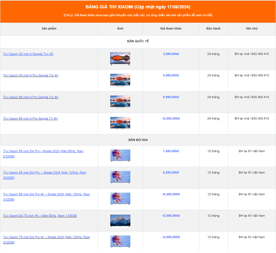Click 12 tháng warranty in EA 75 inch row
Viewport: 276px width, 253px height.
pyautogui.click(x=213, y=216)
